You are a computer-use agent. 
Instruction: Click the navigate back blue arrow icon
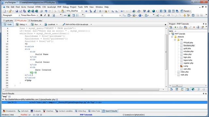pyautogui.click(x=121, y=11)
